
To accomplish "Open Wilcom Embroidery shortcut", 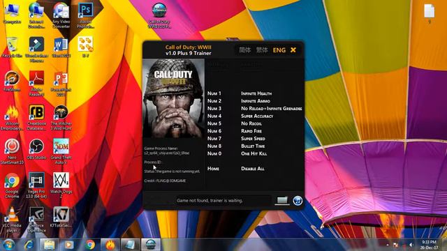I will point(12,117).
